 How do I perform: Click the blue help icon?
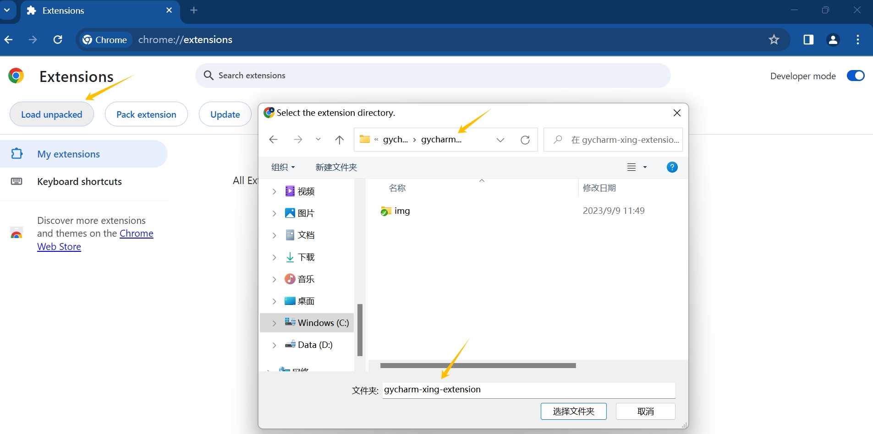click(672, 167)
